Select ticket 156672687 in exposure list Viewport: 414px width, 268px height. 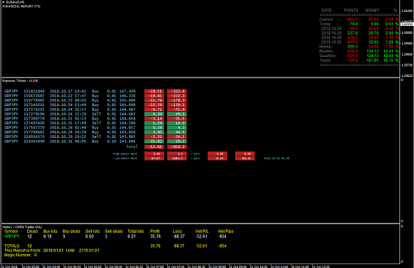click(x=34, y=96)
